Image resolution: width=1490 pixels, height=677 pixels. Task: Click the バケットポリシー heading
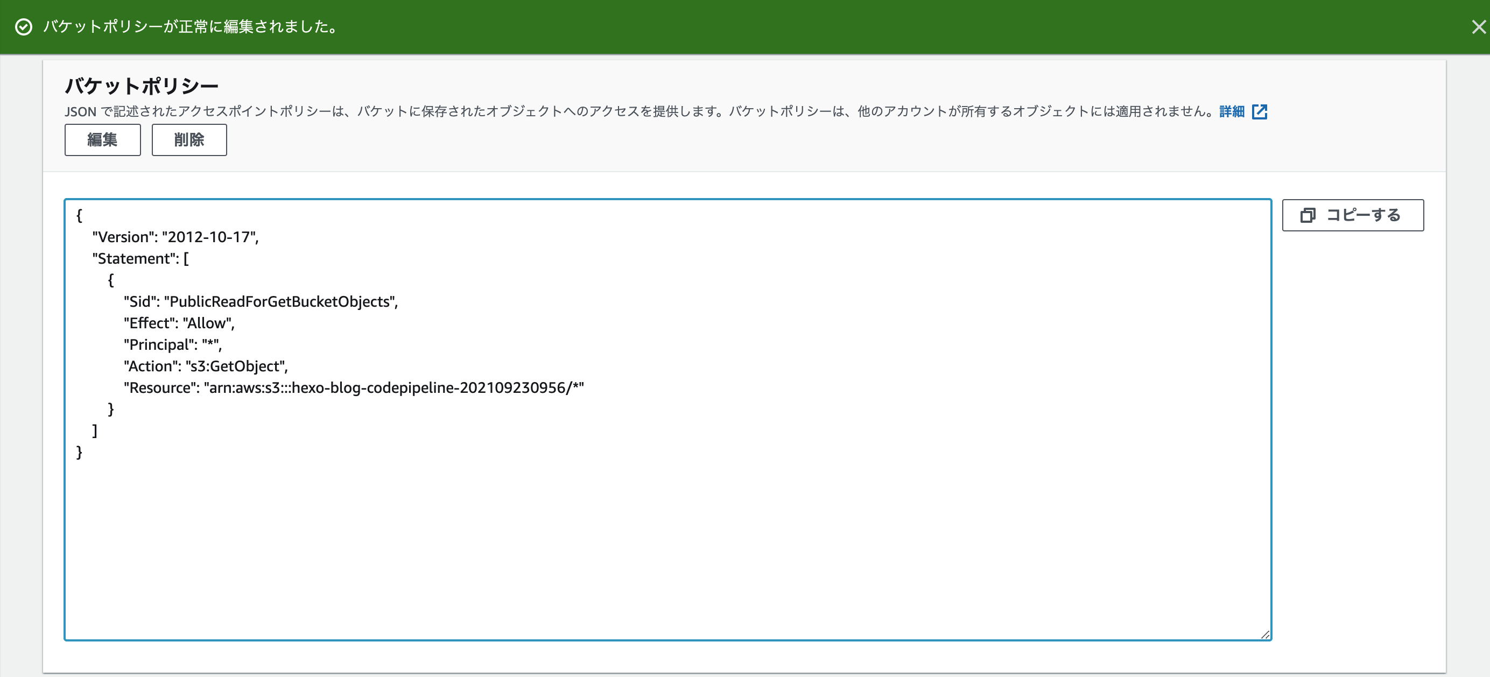point(142,85)
